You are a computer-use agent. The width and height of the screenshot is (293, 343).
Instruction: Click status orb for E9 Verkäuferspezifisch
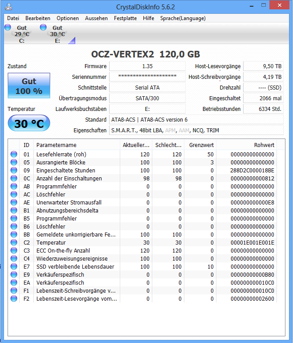tap(14, 274)
